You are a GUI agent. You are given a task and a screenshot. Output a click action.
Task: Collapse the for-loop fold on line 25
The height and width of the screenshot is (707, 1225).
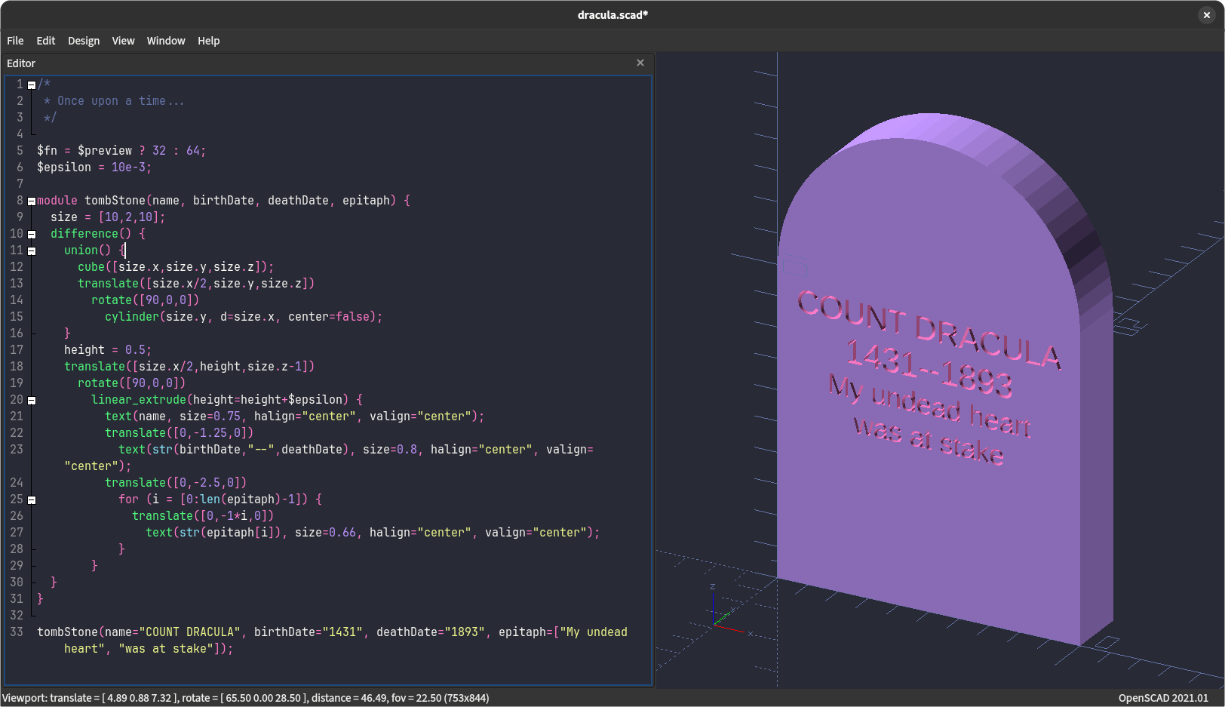(31, 499)
